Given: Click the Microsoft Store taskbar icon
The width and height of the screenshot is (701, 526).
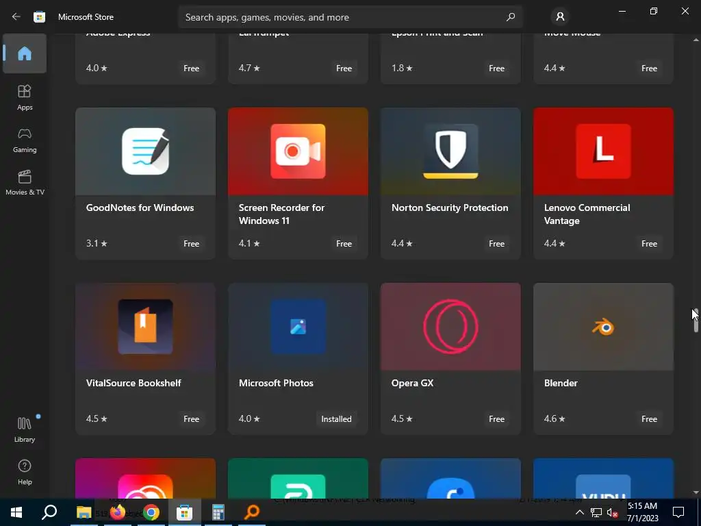Looking at the screenshot, I should click(x=184, y=512).
